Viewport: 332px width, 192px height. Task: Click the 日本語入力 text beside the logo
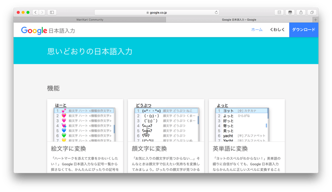coord(62,31)
